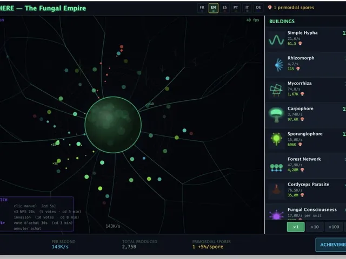Switch language to IT
Screen dimensions: 346x259
(x=247, y=8)
